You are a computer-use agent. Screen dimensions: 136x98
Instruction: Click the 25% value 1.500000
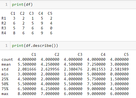[x=119, y=79]
